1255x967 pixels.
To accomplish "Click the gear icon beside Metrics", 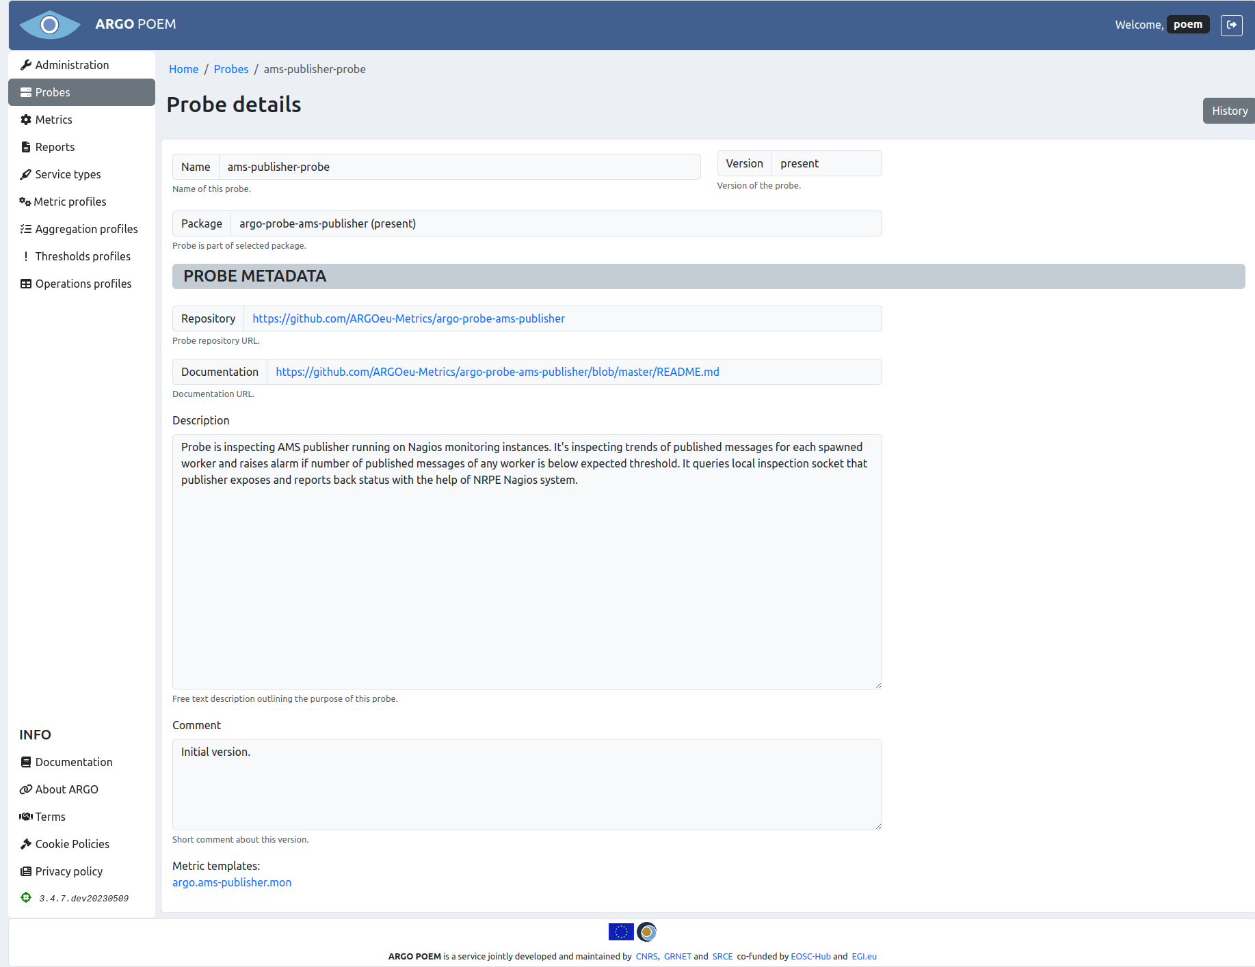I will coord(26,120).
